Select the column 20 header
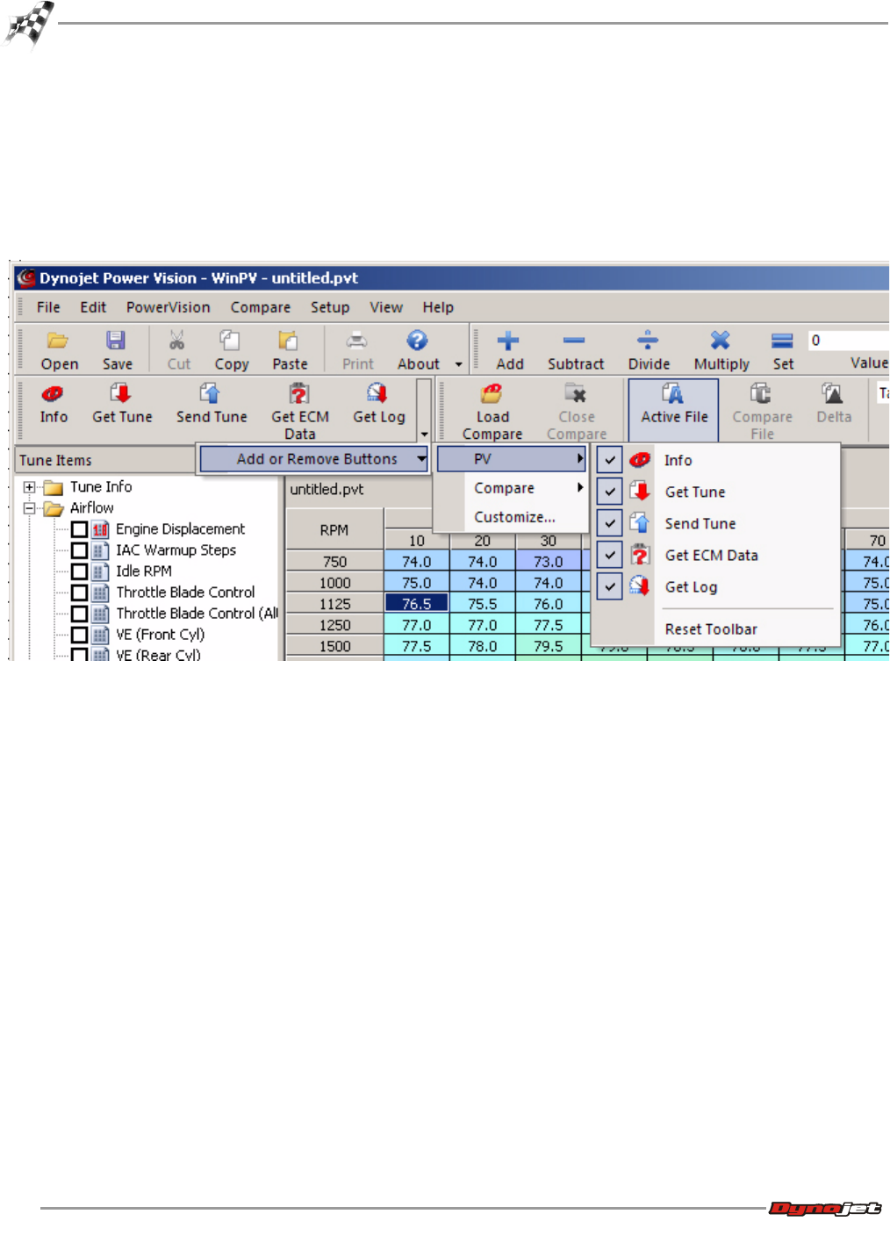The height and width of the screenshot is (1257, 890). pos(483,541)
